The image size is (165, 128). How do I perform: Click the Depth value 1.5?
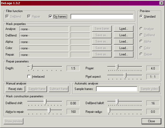tap(73, 68)
